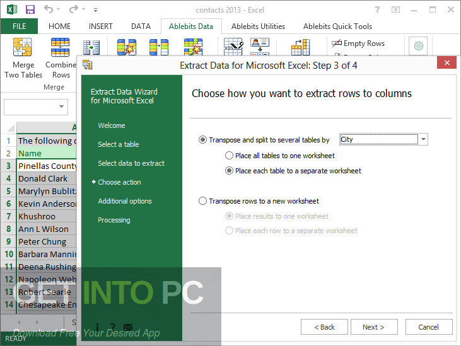Image resolution: width=461 pixels, height=346 pixels.
Task: Click the contact card with arrow icon
Action: pyautogui.click(x=260, y=47)
